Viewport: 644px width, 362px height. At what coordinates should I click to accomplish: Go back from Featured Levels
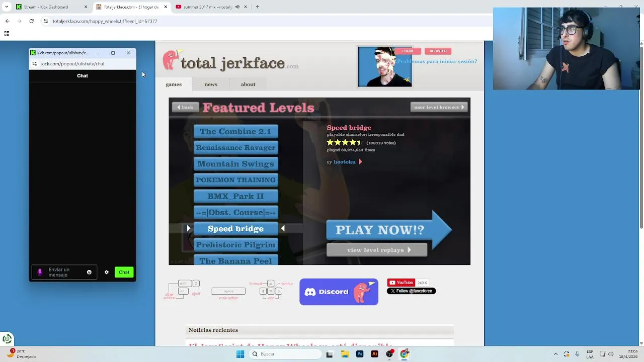pos(185,107)
